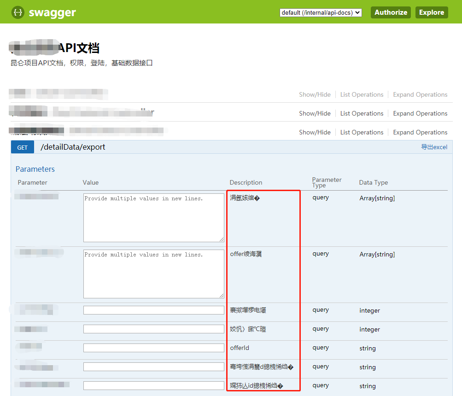Image resolution: width=462 pixels, height=396 pixels.
Task: Click the Authorize button
Action: (x=391, y=12)
